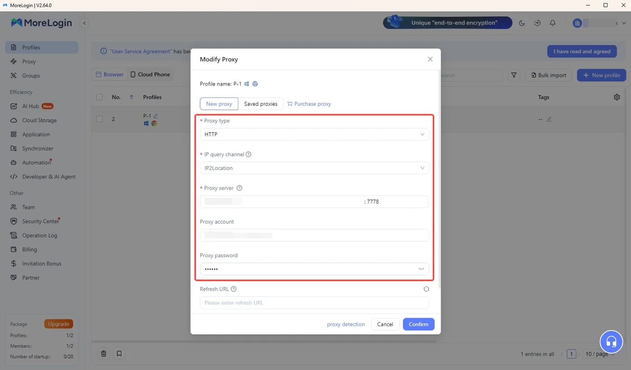Toggle proxy password visibility eye icon
This screenshot has height=370, width=631.
click(421, 269)
